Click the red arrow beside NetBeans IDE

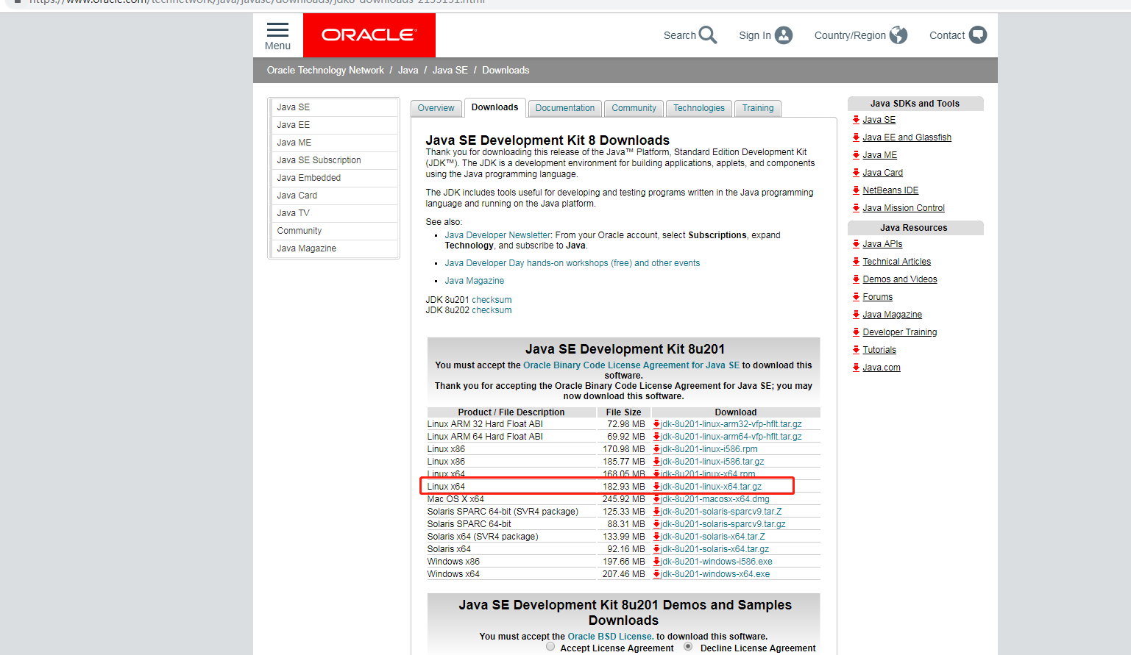pyautogui.click(x=856, y=190)
